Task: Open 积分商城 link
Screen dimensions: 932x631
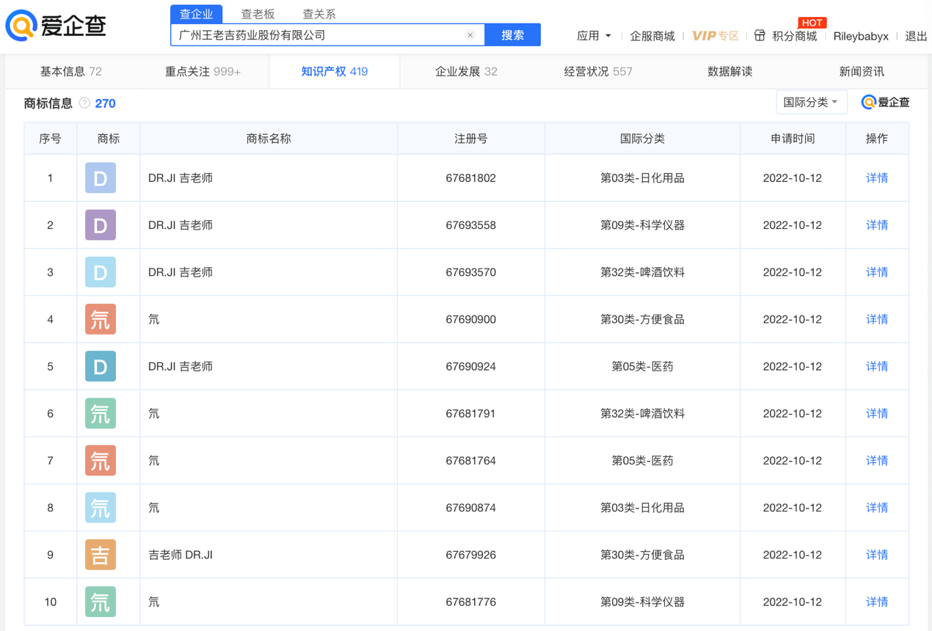Action: [795, 36]
